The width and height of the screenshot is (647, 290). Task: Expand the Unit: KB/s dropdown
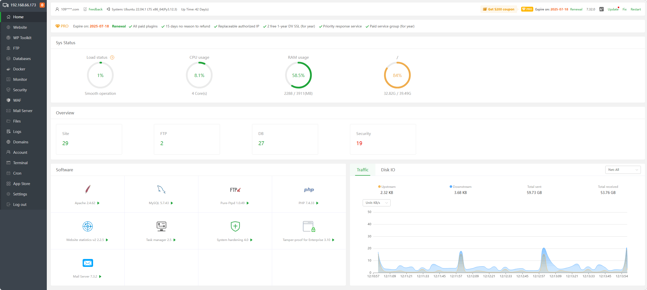click(376, 203)
